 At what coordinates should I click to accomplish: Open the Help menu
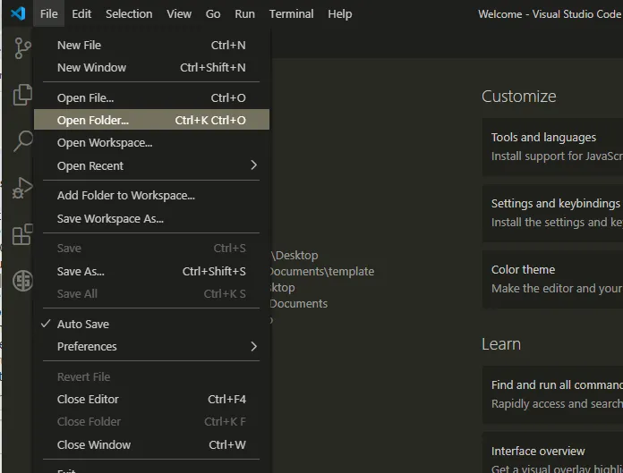340,14
